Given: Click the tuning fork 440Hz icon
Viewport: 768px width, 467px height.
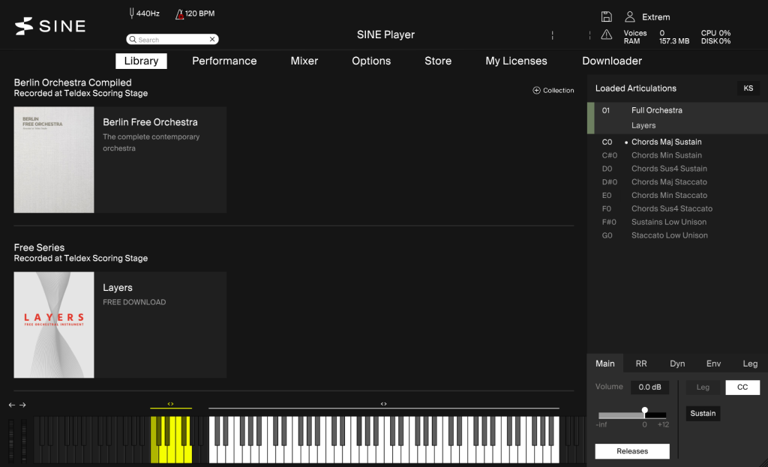Looking at the screenshot, I should [x=131, y=13].
